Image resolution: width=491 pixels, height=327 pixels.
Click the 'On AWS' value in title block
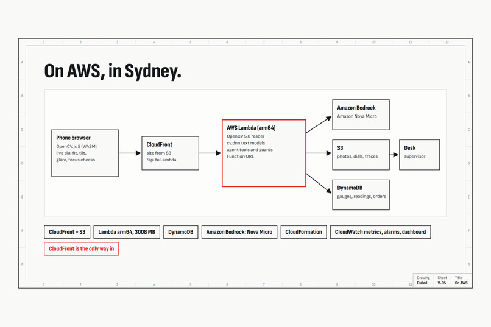click(x=461, y=283)
